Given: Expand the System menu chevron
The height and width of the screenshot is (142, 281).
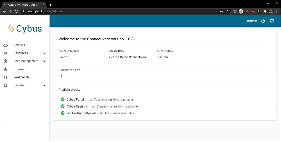Looking at the screenshot, I should (x=44, y=85).
